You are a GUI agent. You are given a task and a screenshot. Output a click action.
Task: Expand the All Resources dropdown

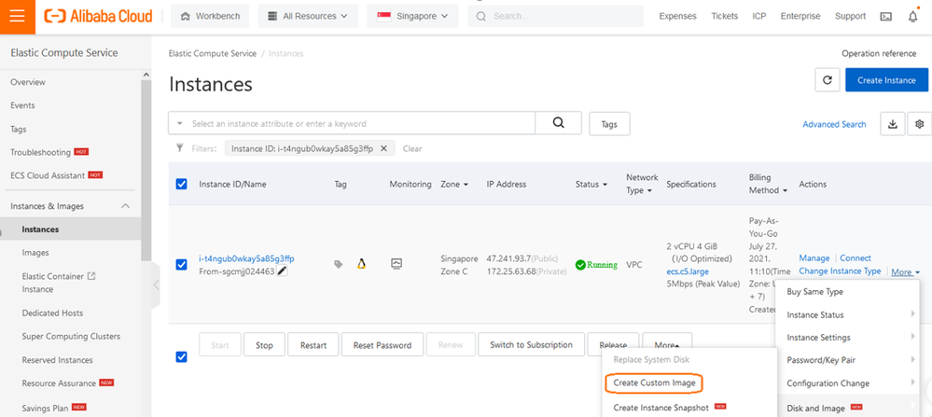308,16
